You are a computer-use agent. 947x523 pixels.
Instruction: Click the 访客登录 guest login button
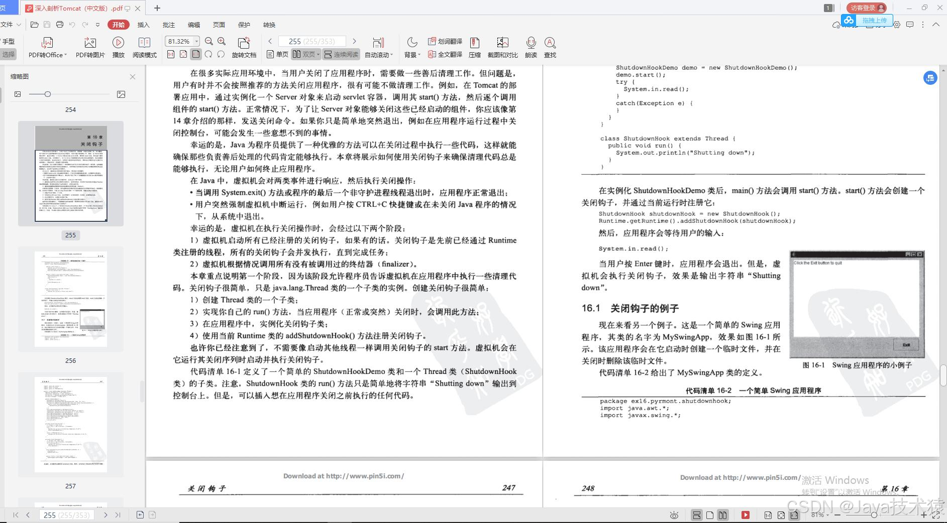point(867,8)
